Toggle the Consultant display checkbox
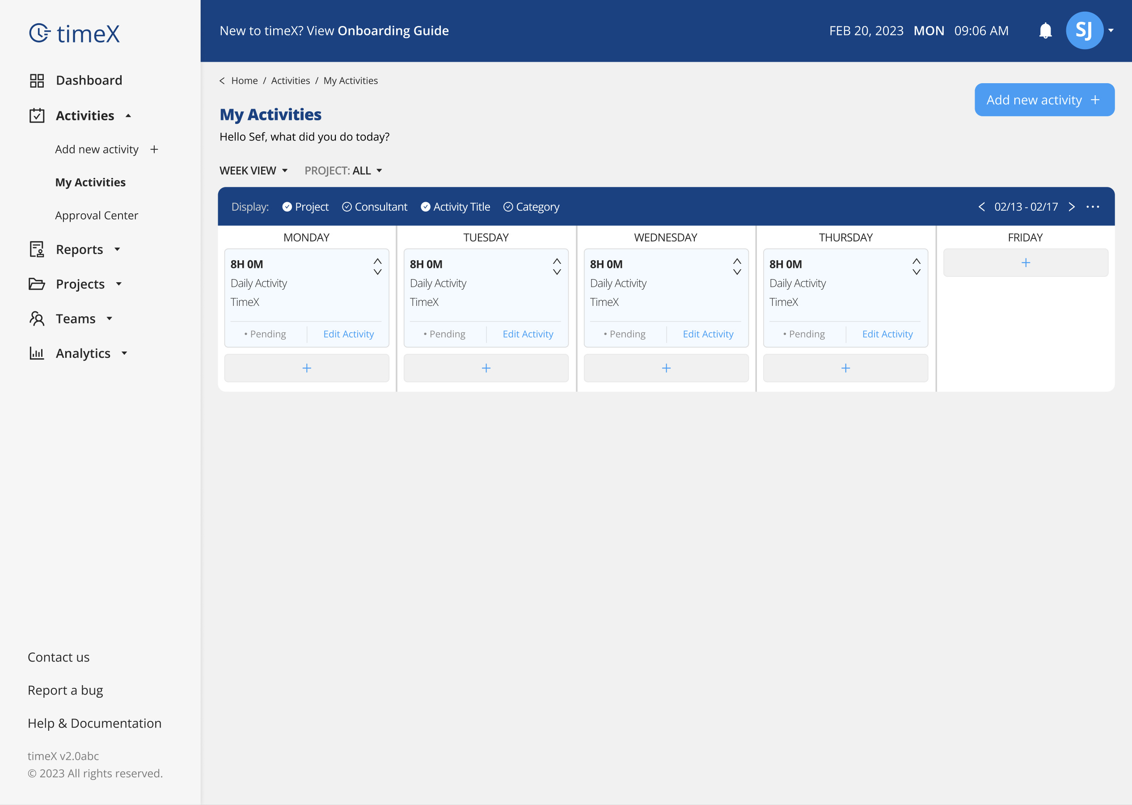Screen dimensions: 1132x805 [347, 207]
